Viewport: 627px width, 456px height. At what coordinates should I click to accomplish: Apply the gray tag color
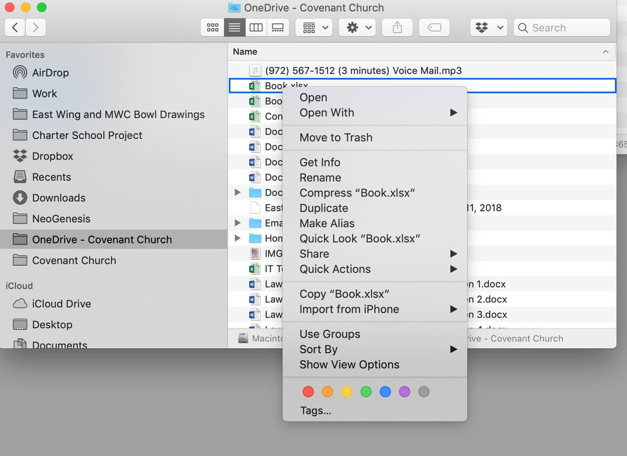click(424, 391)
